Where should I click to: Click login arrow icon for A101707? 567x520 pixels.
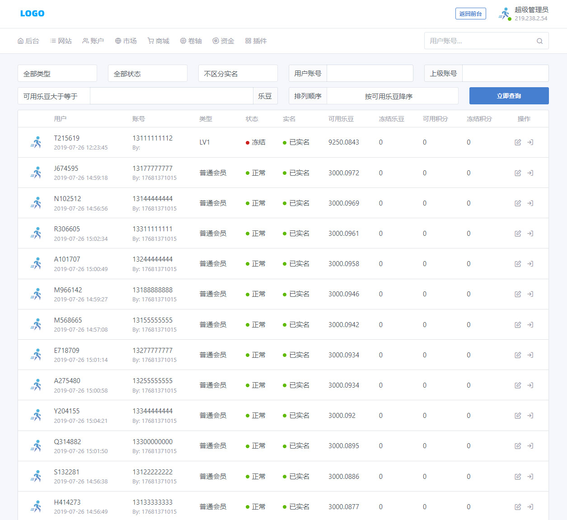(x=530, y=264)
